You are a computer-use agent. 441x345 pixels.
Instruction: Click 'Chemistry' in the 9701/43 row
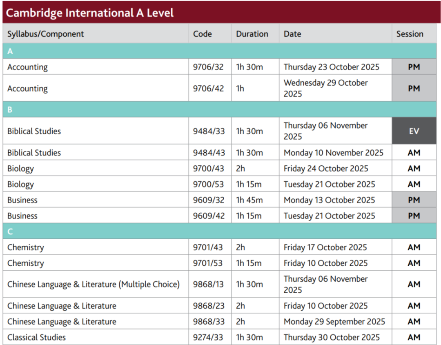(26, 247)
